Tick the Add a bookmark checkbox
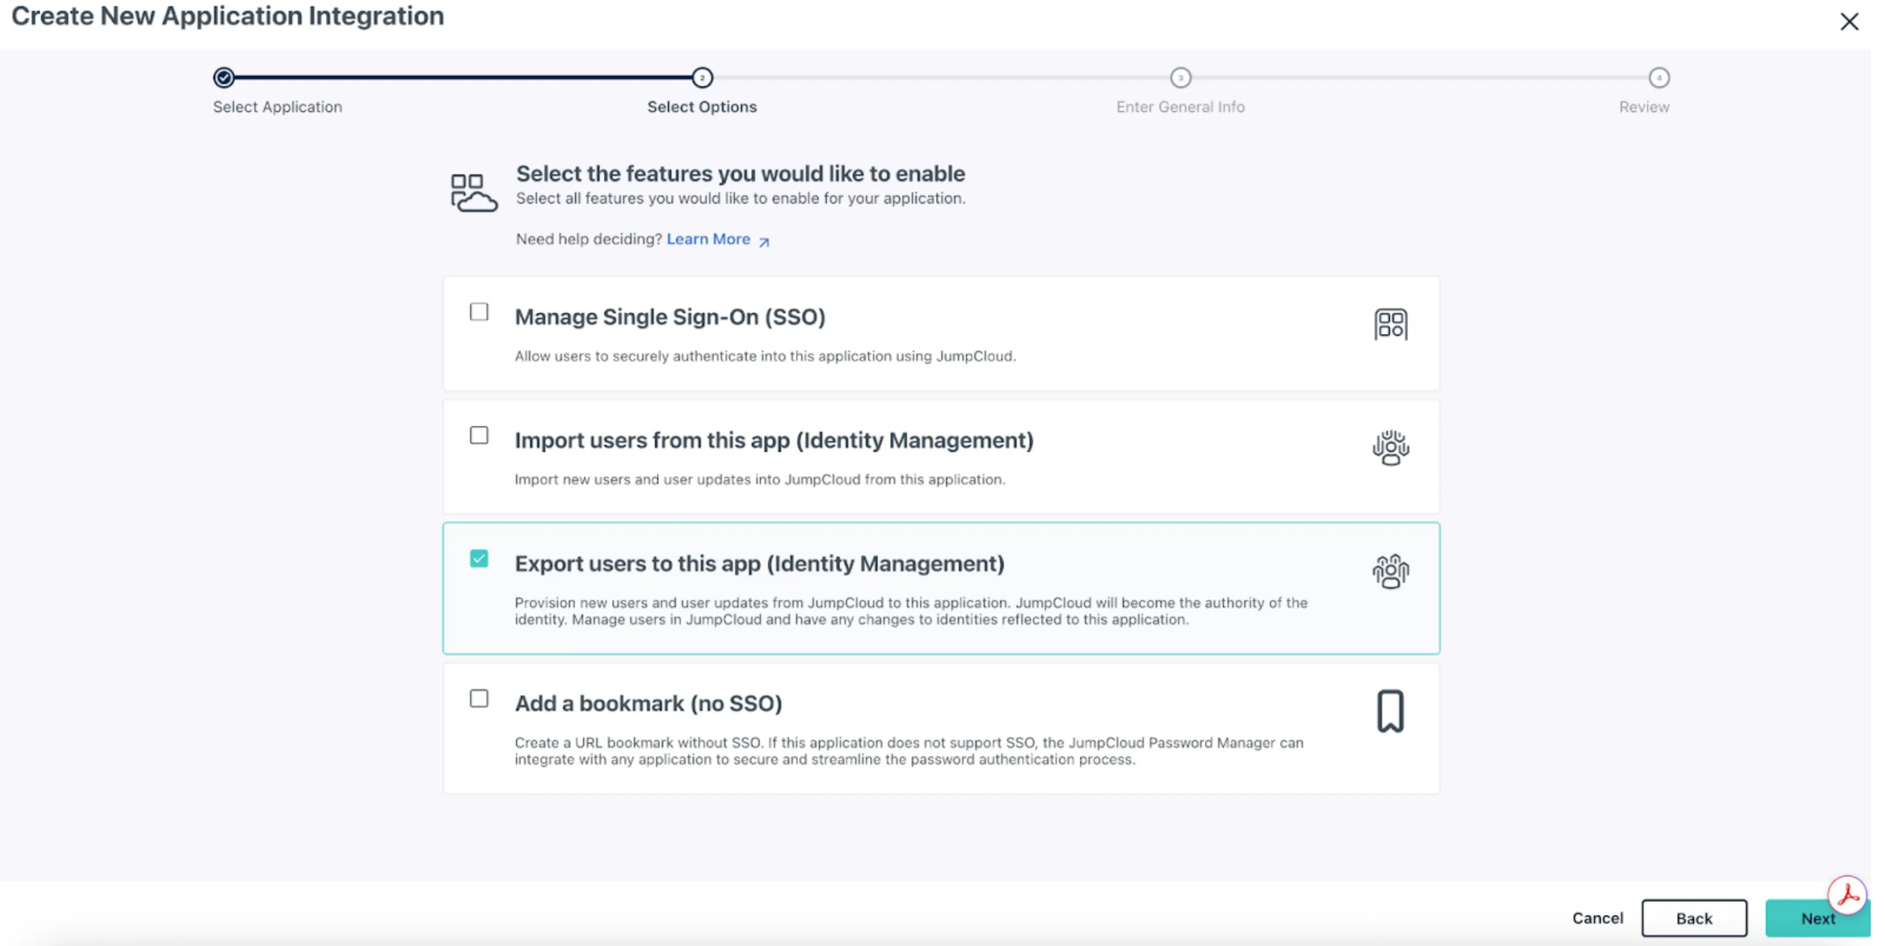Image resolution: width=1885 pixels, height=946 pixels. pos(479,699)
